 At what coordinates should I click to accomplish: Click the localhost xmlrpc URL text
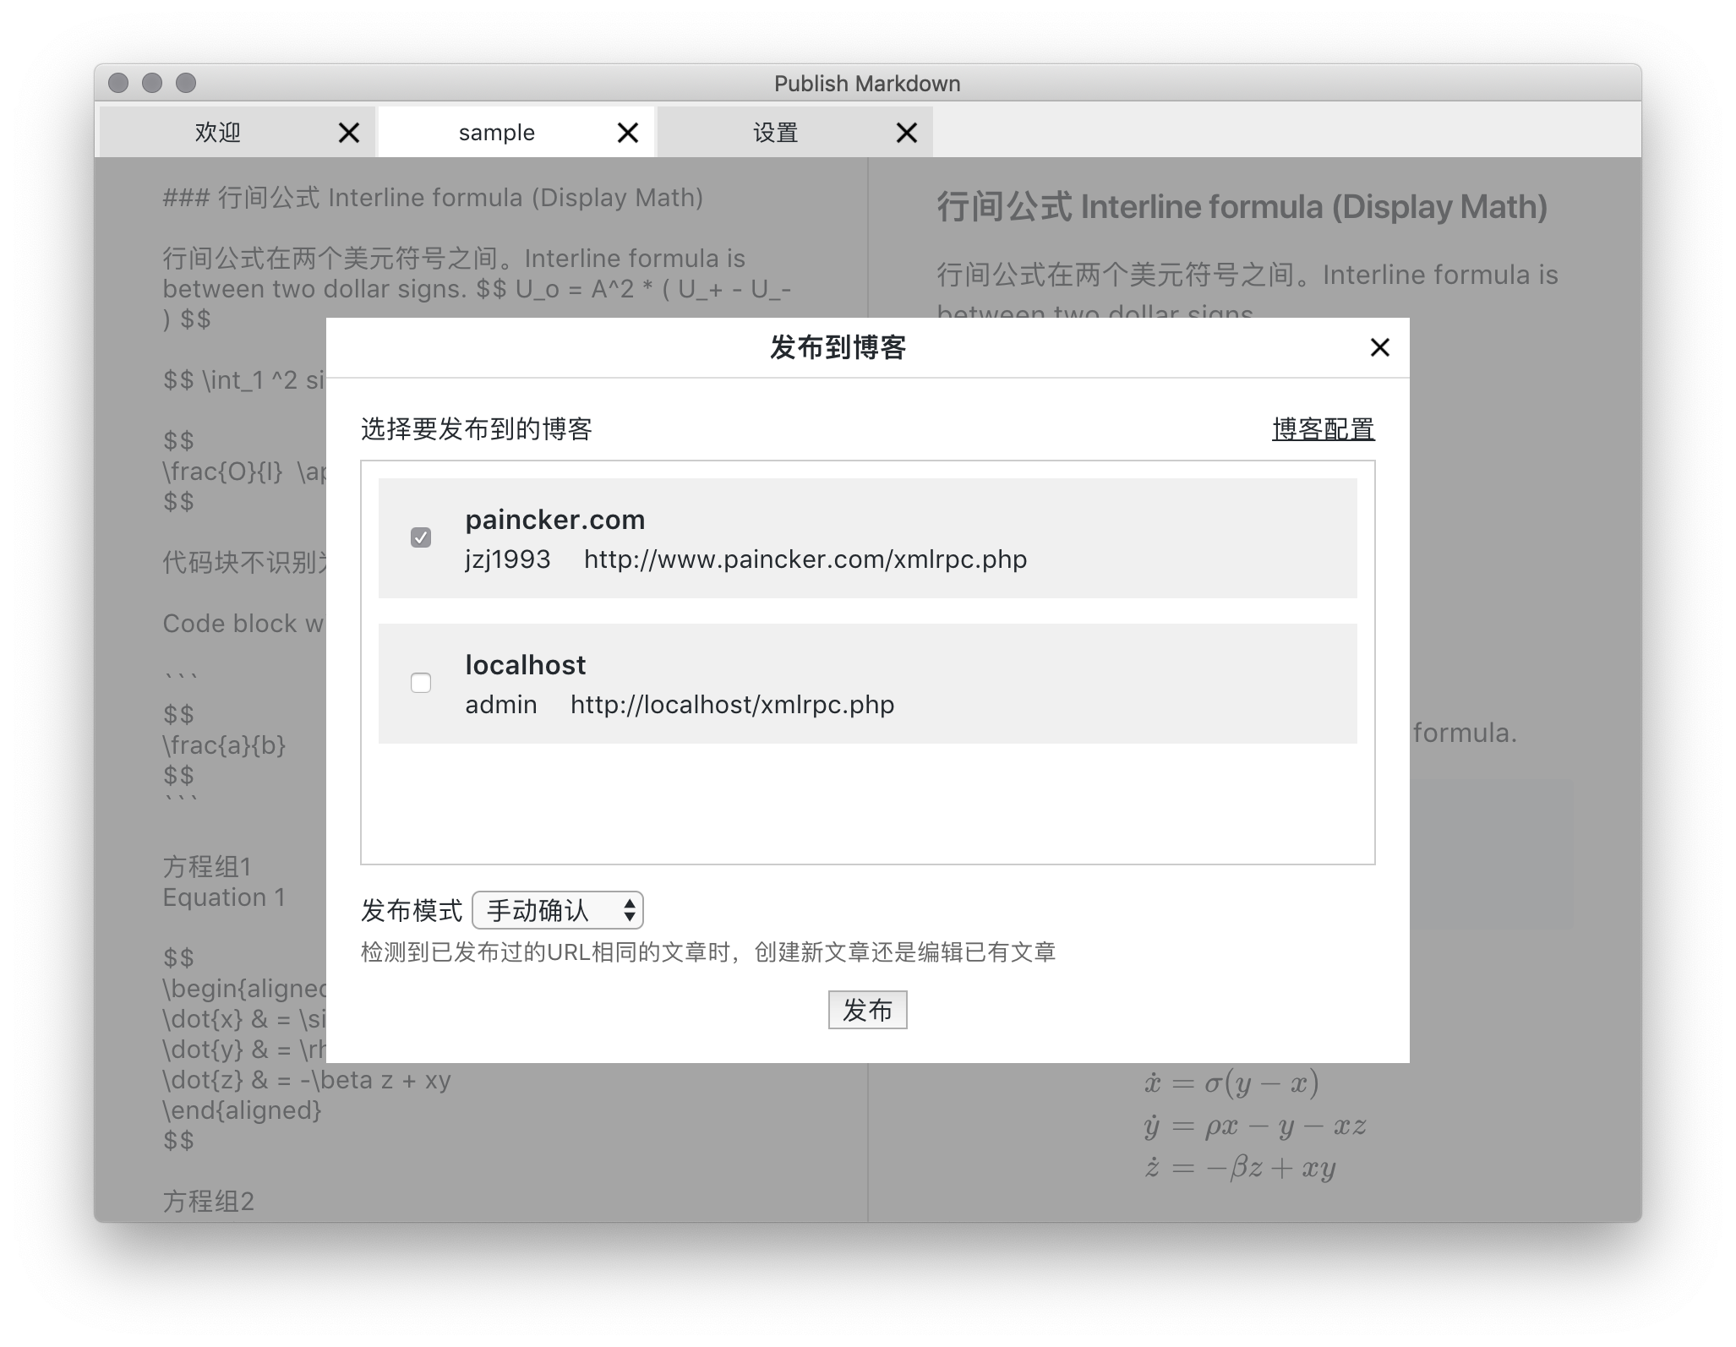tap(732, 705)
